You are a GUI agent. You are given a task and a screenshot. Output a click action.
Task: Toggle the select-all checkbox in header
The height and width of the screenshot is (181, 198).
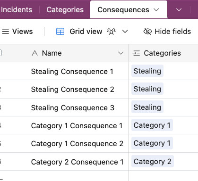0,53
